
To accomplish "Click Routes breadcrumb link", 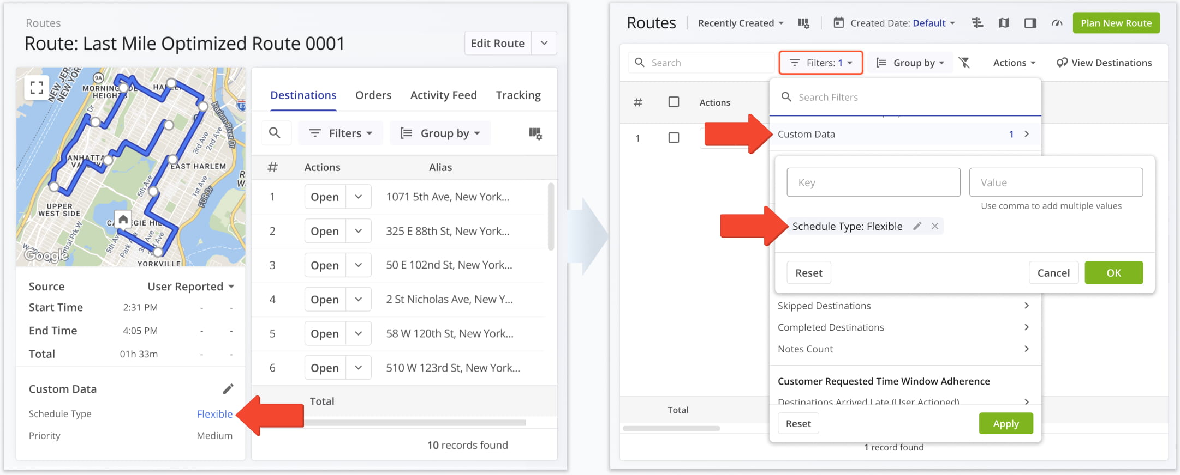I will (x=43, y=23).
